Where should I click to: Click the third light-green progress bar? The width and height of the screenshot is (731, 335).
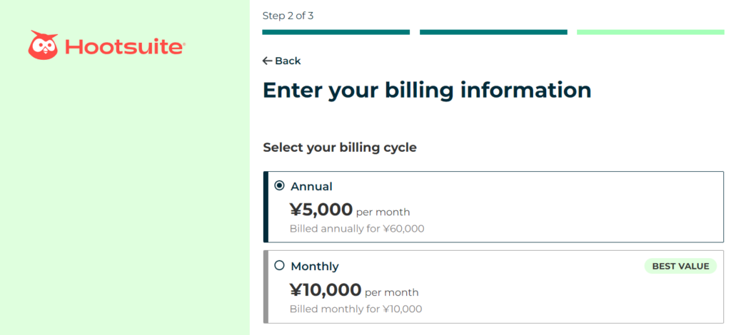click(650, 32)
